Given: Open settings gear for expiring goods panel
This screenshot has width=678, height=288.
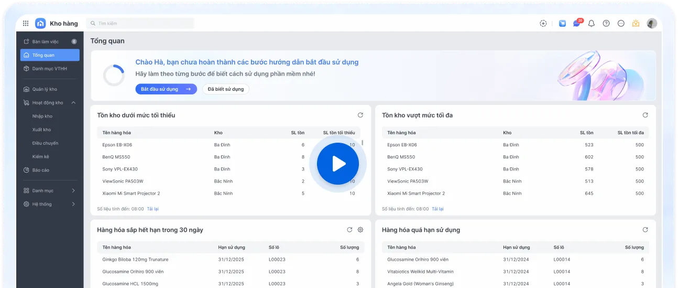Looking at the screenshot, I should point(360,230).
